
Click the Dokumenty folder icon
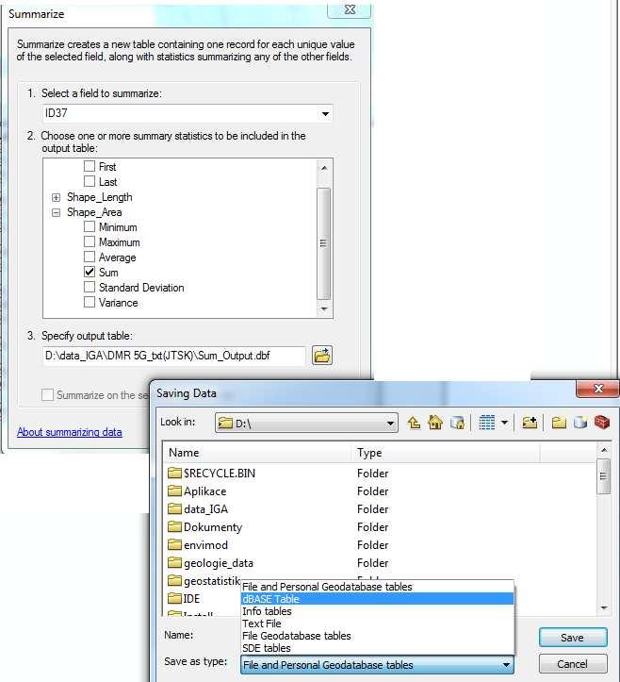click(174, 526)
